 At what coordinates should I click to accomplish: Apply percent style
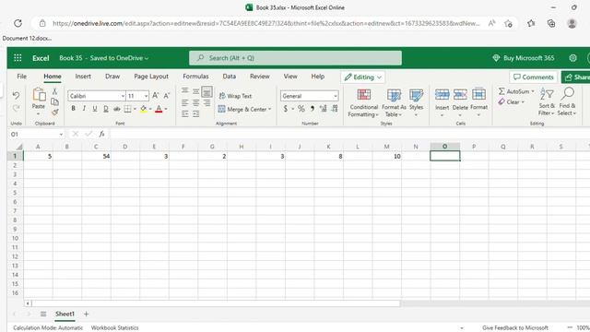click(x=301, y=109)
